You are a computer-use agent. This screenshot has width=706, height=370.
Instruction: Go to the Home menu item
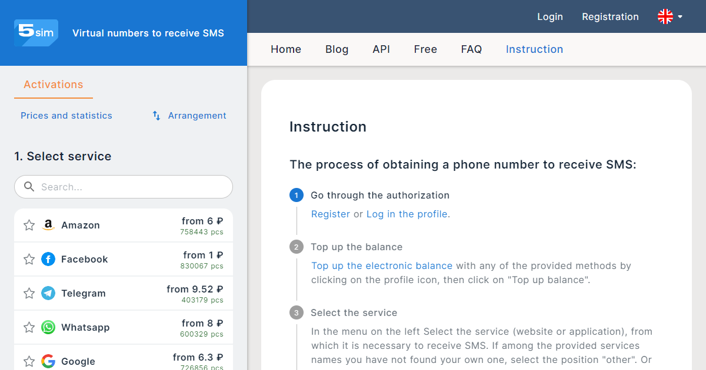pyautogui.click(x=286, y=49)
